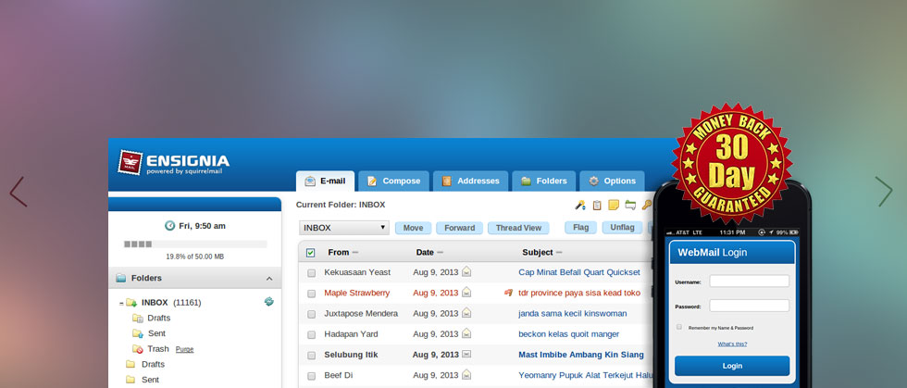Click the refresh folder list icon
Screen dimensions: 907x388
click(x=268, y=302)
